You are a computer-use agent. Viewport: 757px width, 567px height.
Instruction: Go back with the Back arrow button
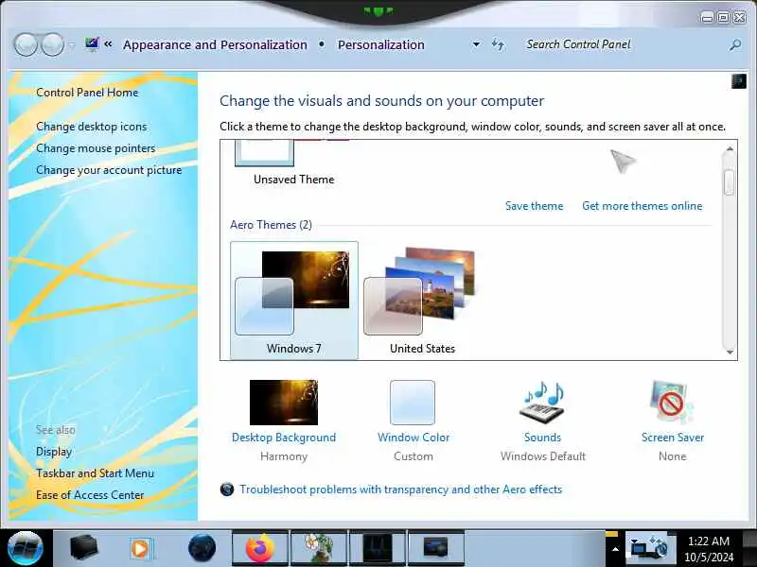click(26, 44)
